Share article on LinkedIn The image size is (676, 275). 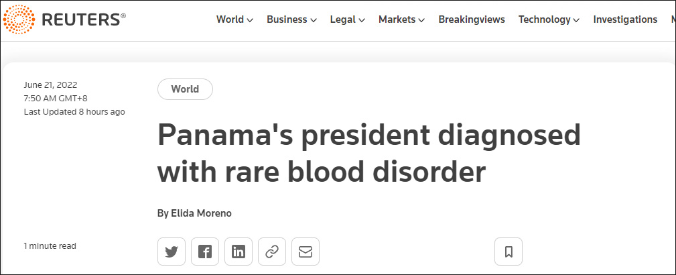[x=239, y=252]
